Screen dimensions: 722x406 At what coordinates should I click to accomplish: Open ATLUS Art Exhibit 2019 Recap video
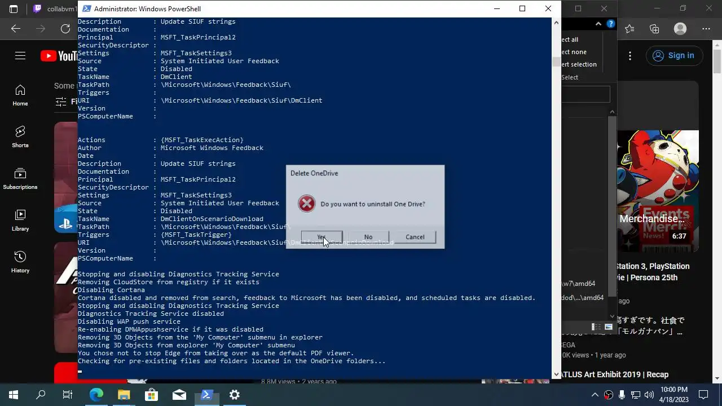615,374
